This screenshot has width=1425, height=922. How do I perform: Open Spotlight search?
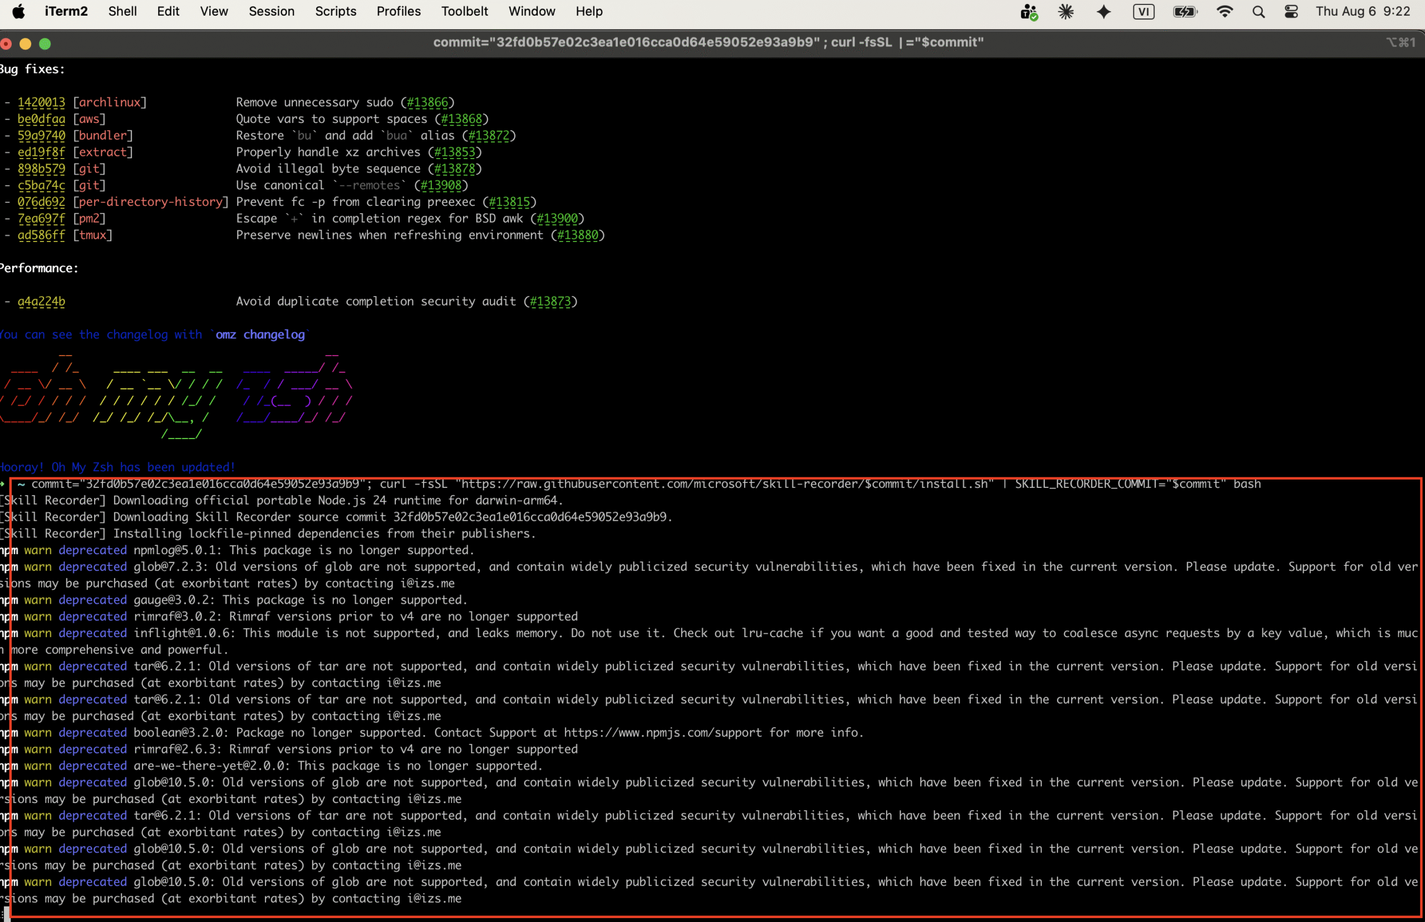point(1259,11)
